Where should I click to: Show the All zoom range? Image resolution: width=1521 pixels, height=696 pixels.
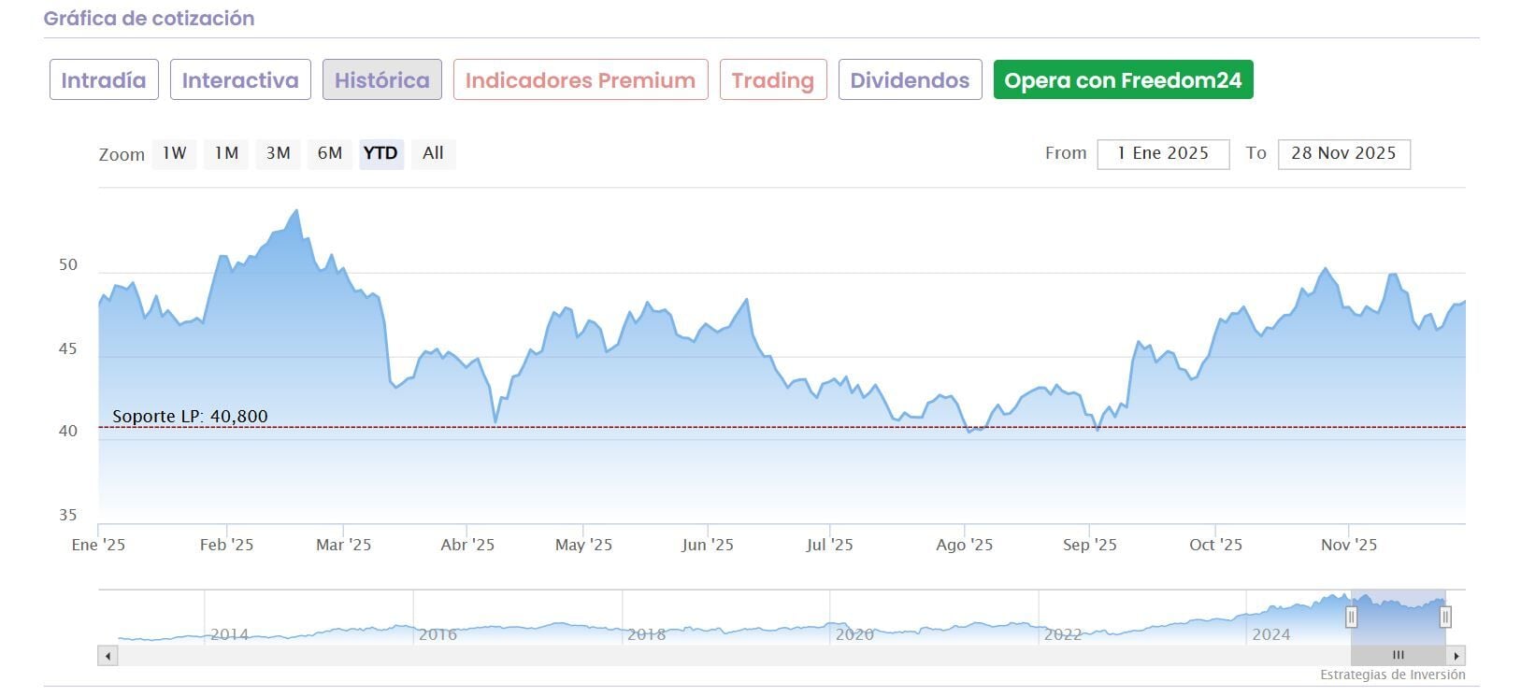(x=433, y=153)
